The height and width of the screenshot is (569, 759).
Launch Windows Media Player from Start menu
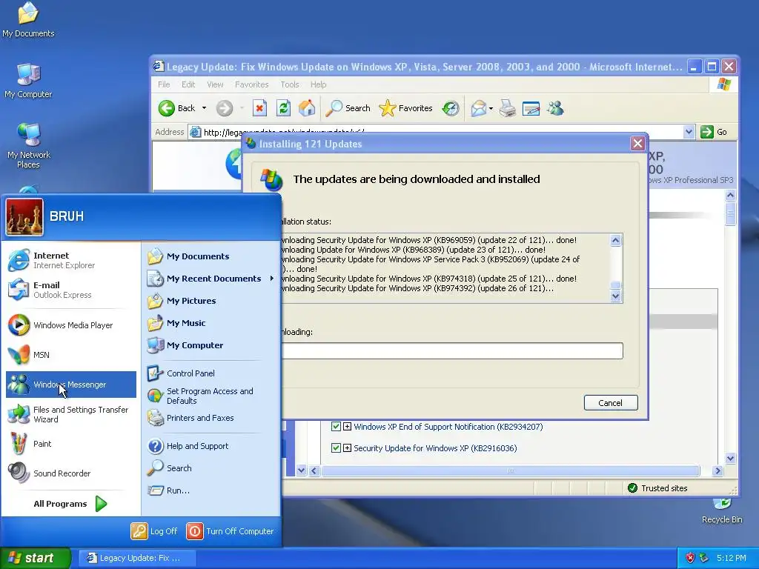[71, 325]
